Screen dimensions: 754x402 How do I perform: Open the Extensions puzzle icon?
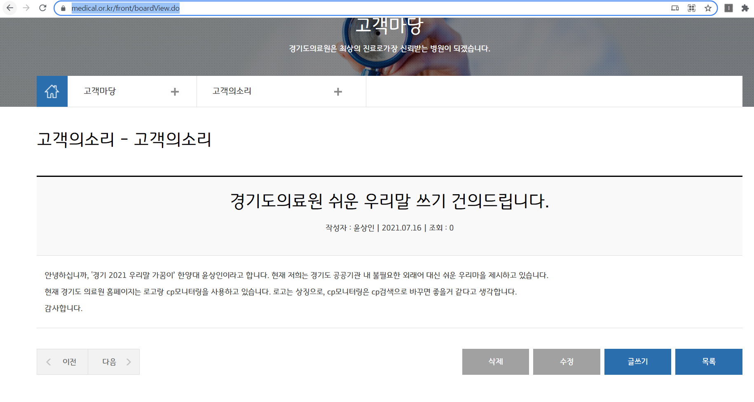[745, 8]
